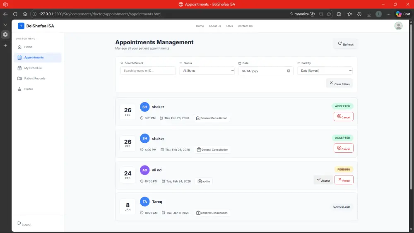Open Home in the top navigation
Screen dimensions: 414x233
pos(200,26)
